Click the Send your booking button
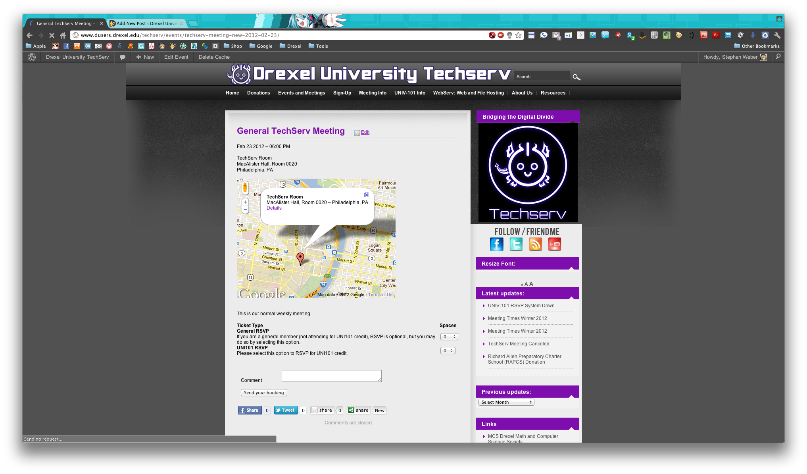 coord(264,393)
